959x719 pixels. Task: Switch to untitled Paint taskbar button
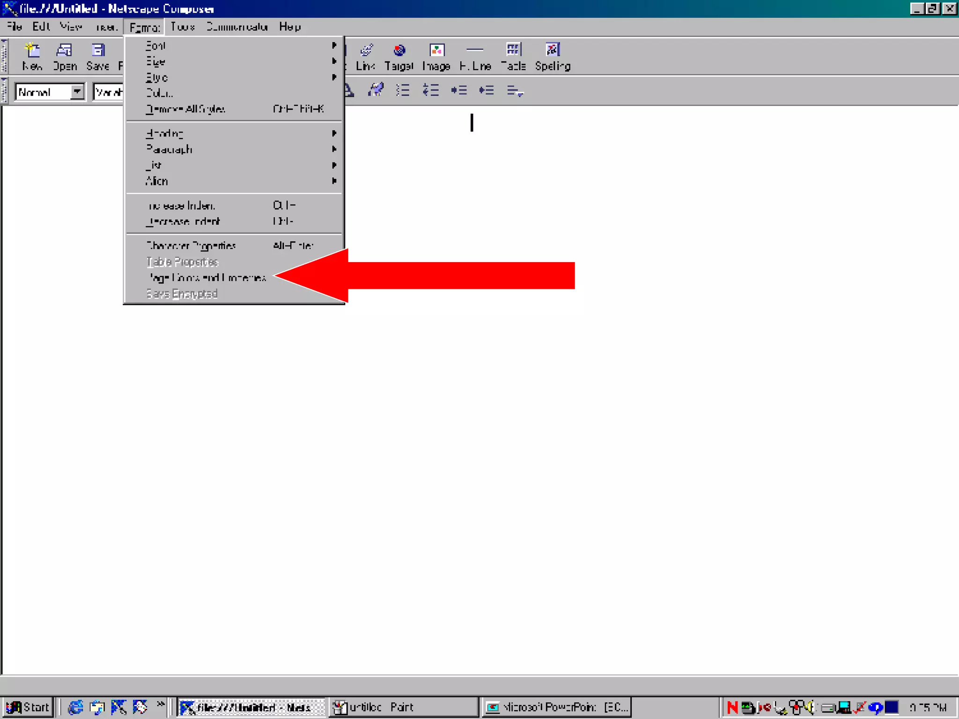(x=403, y=707)
